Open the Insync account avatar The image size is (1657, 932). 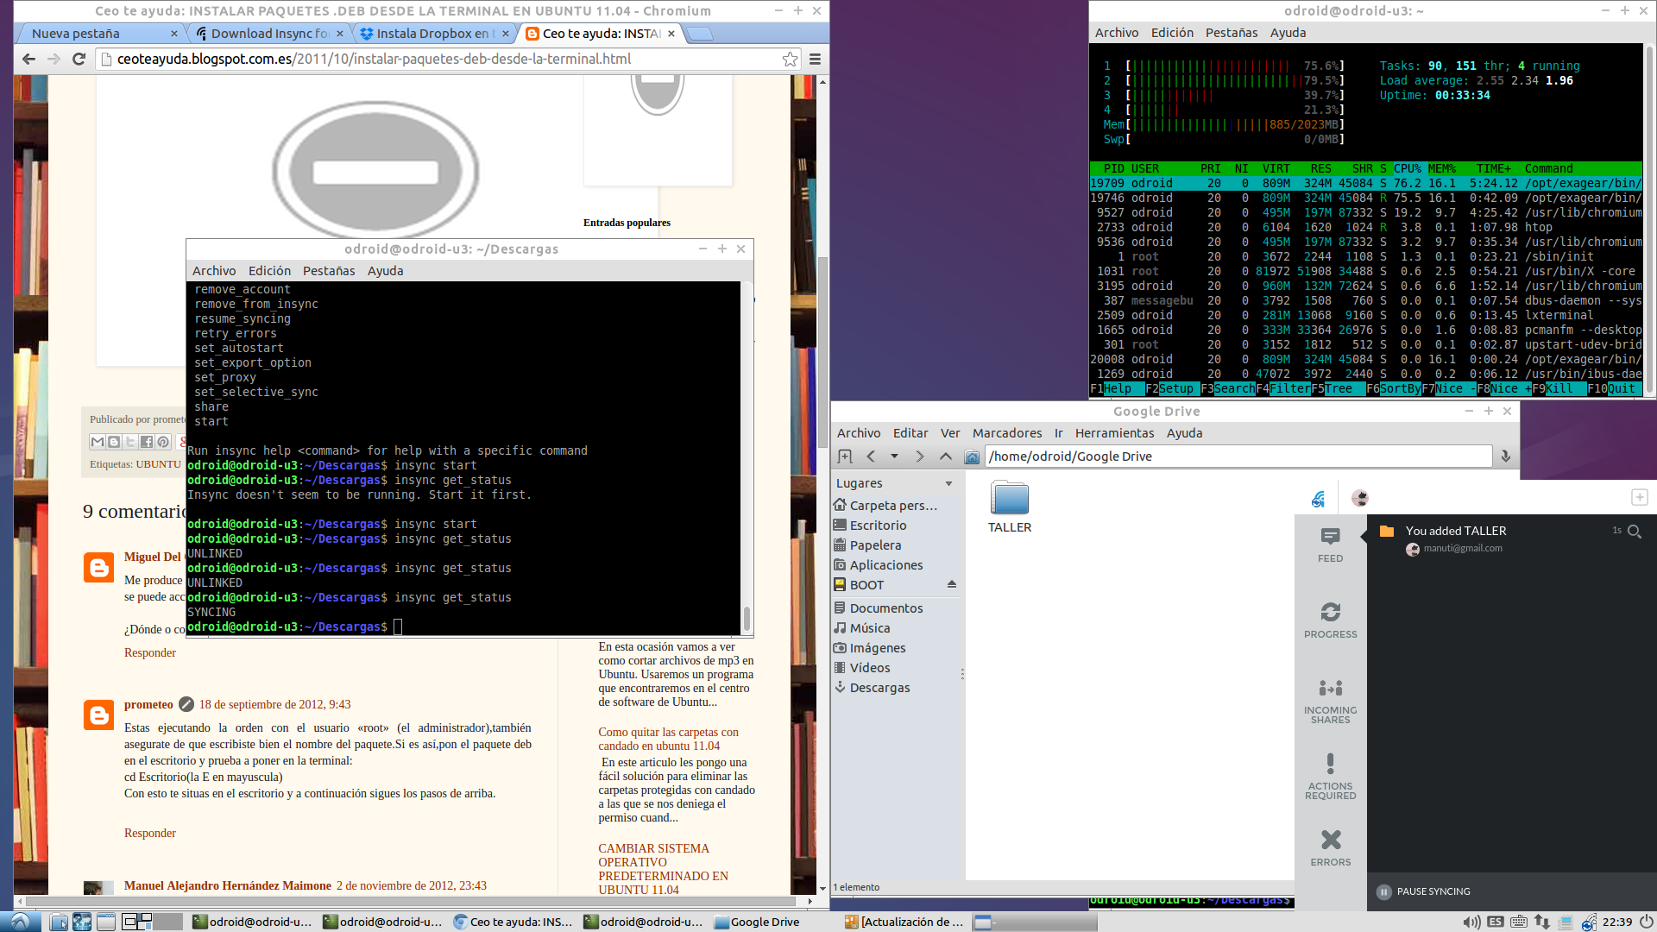point(1359,498)
